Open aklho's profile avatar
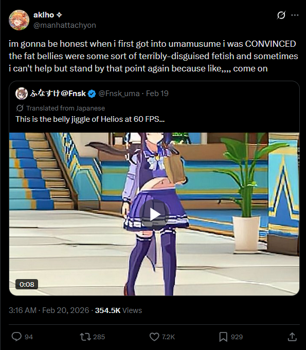This screenshot has width=306, height=350. pyautogui.click(x=19, y=20)
